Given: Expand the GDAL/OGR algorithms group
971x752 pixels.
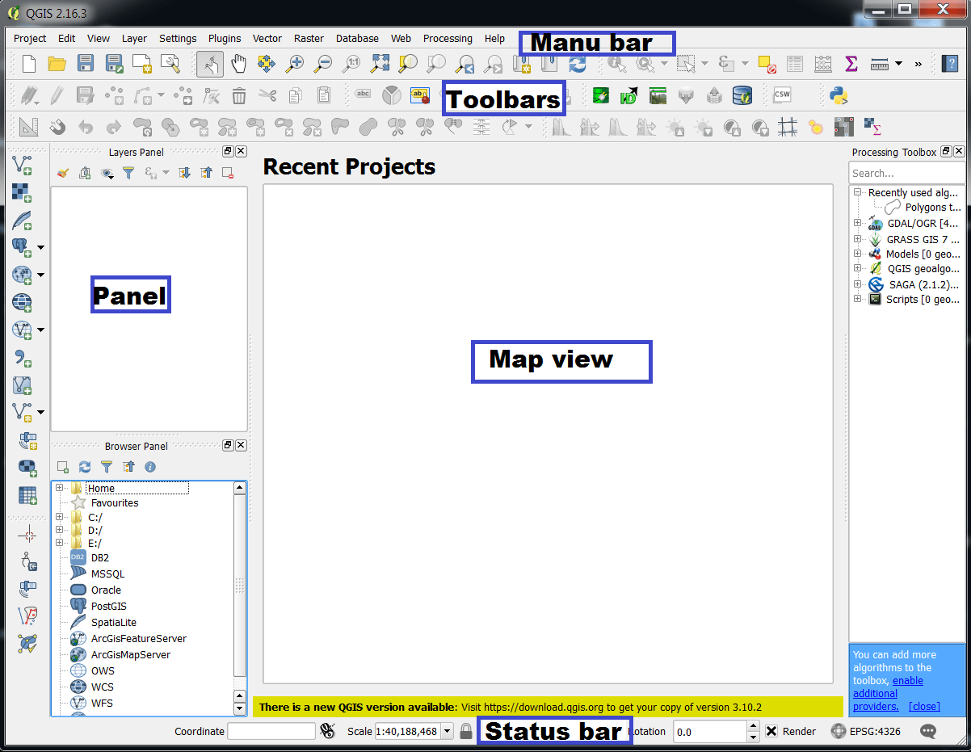Looking at the screenshot, I should point(857,222).
